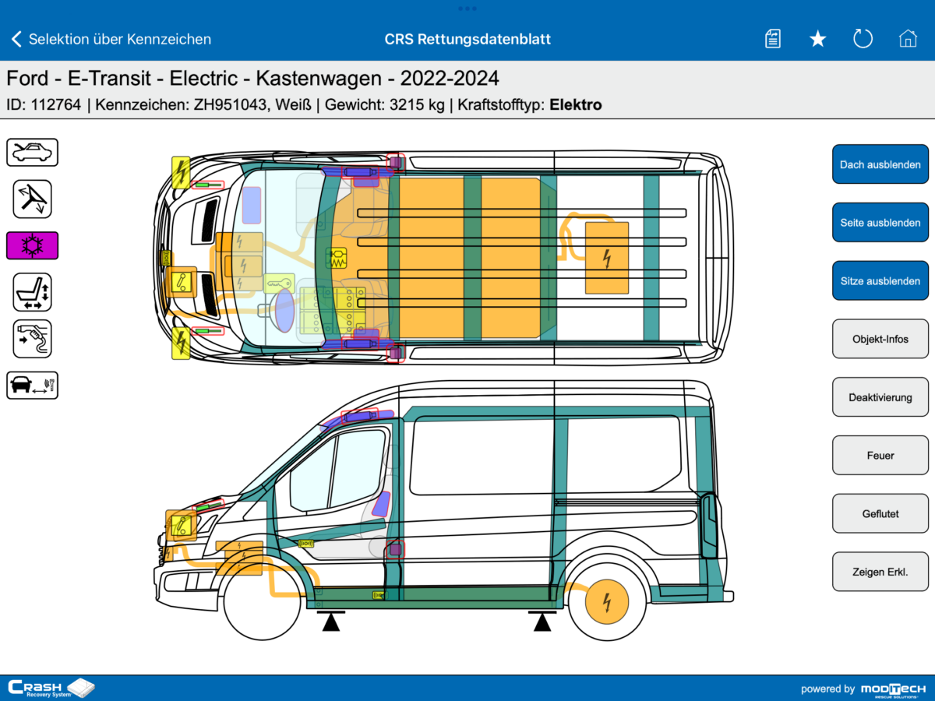Select the steering column adjustment icon

33,199
